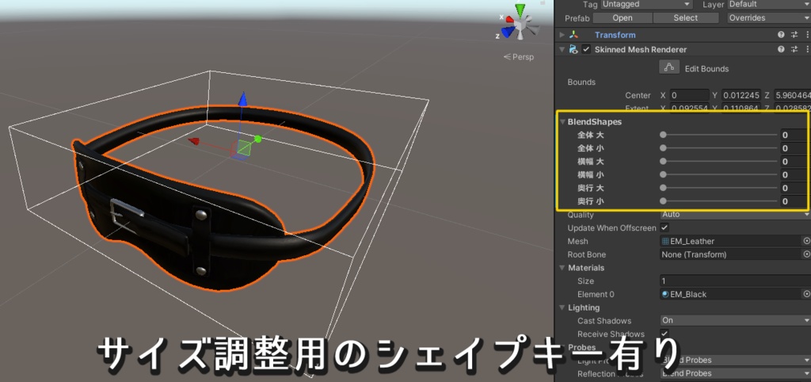Open presets icon for Transform component

pos(794,35)
